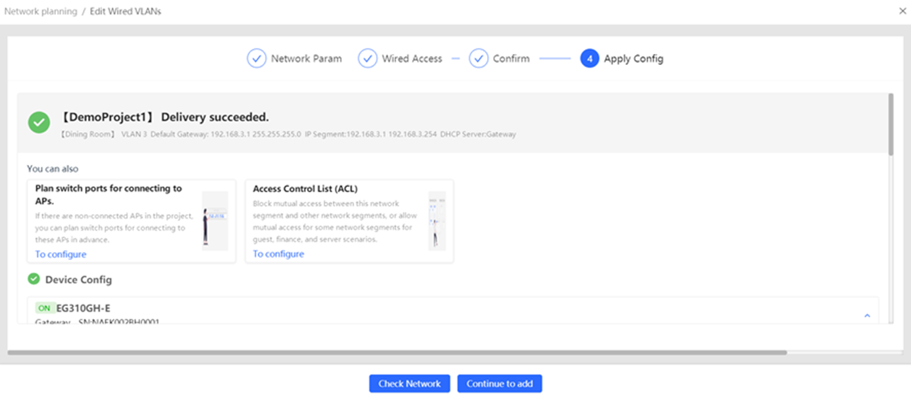
Task: Select the Wired Access step label
Action: tap(412, 58)
